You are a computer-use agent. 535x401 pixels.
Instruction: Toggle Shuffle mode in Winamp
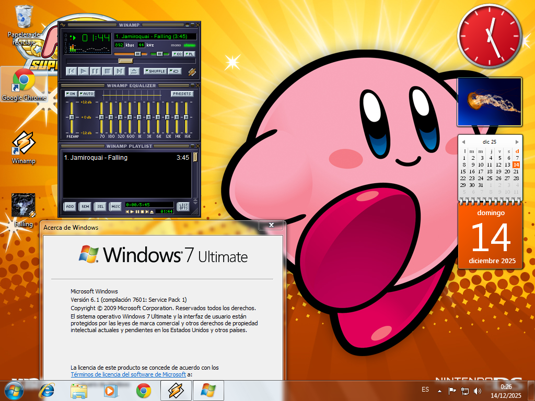coord(155,71)
